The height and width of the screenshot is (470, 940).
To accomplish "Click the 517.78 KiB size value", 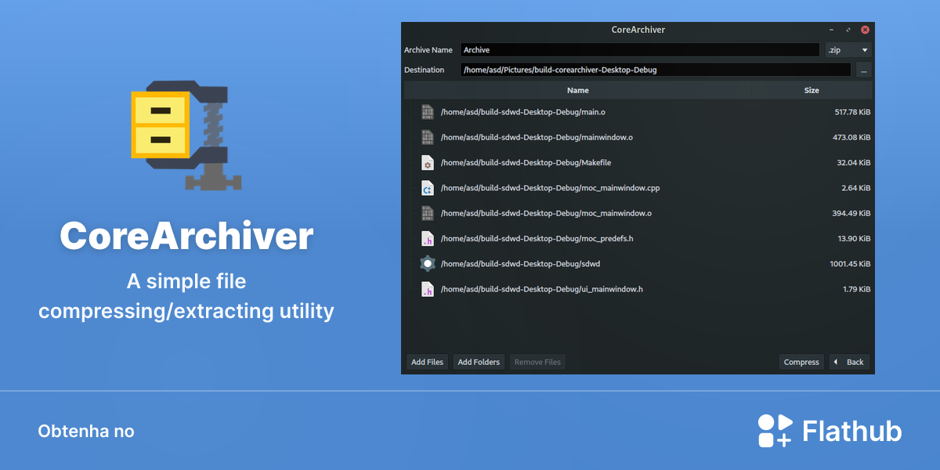I will coord(852,112).
